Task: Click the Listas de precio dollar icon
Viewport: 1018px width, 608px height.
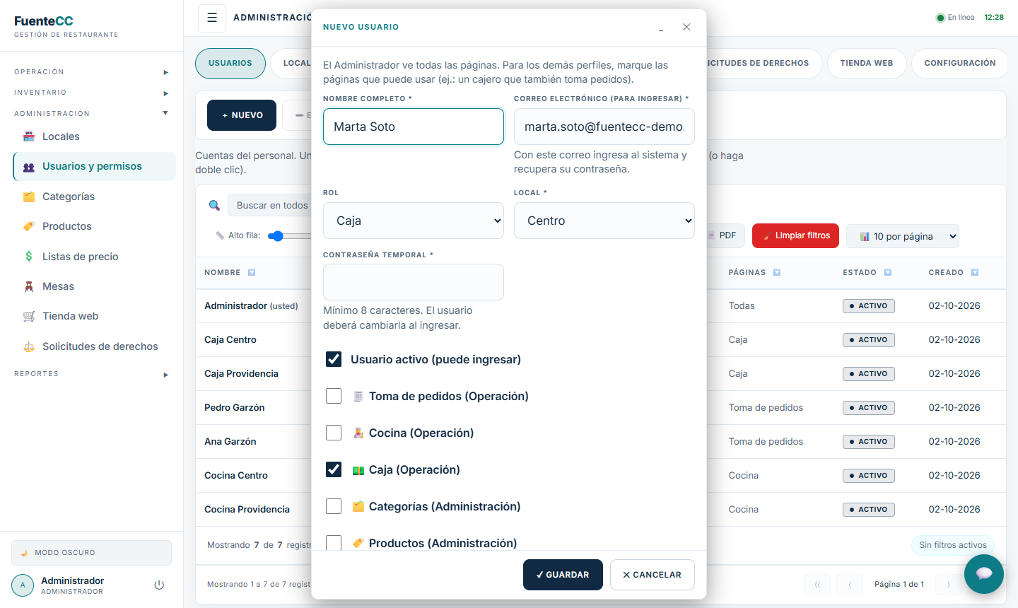Action: point(29,257)
